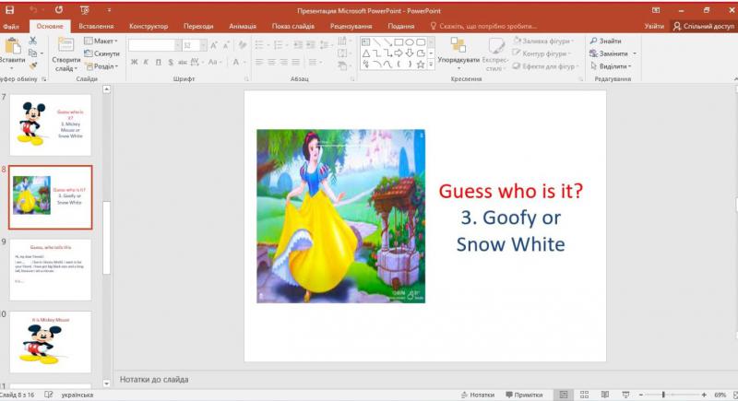Switch to the Показ слайдів tab
738x401 pixels.
coord(292,27)
